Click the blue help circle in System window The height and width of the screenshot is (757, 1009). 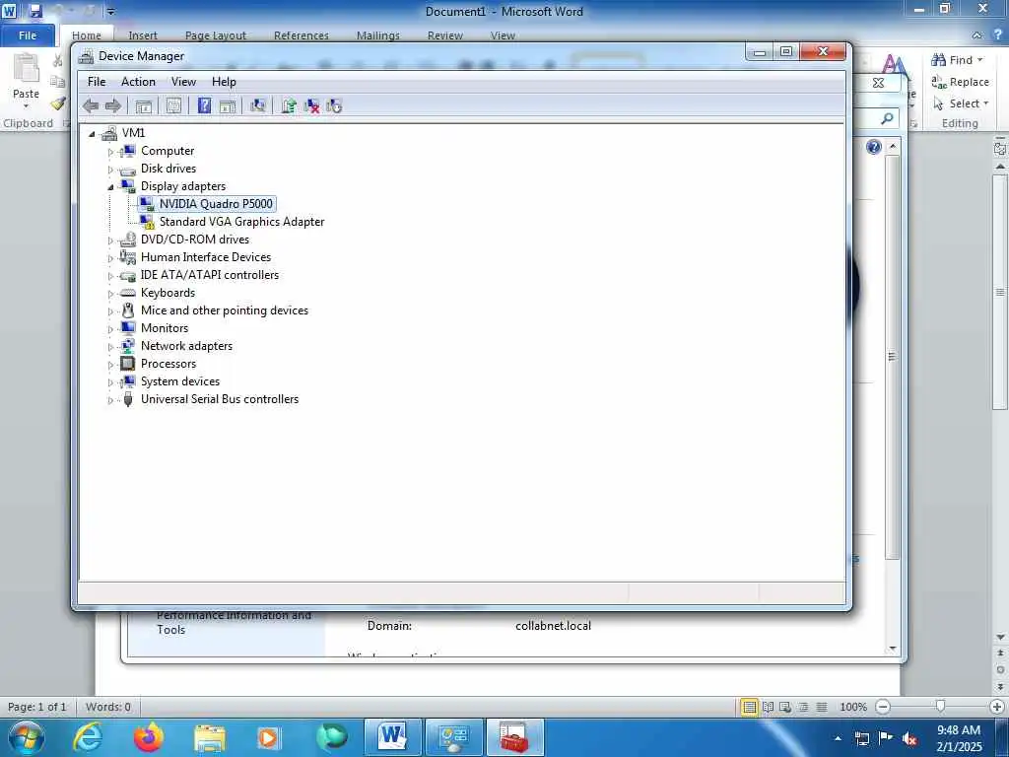pos(873,148)
